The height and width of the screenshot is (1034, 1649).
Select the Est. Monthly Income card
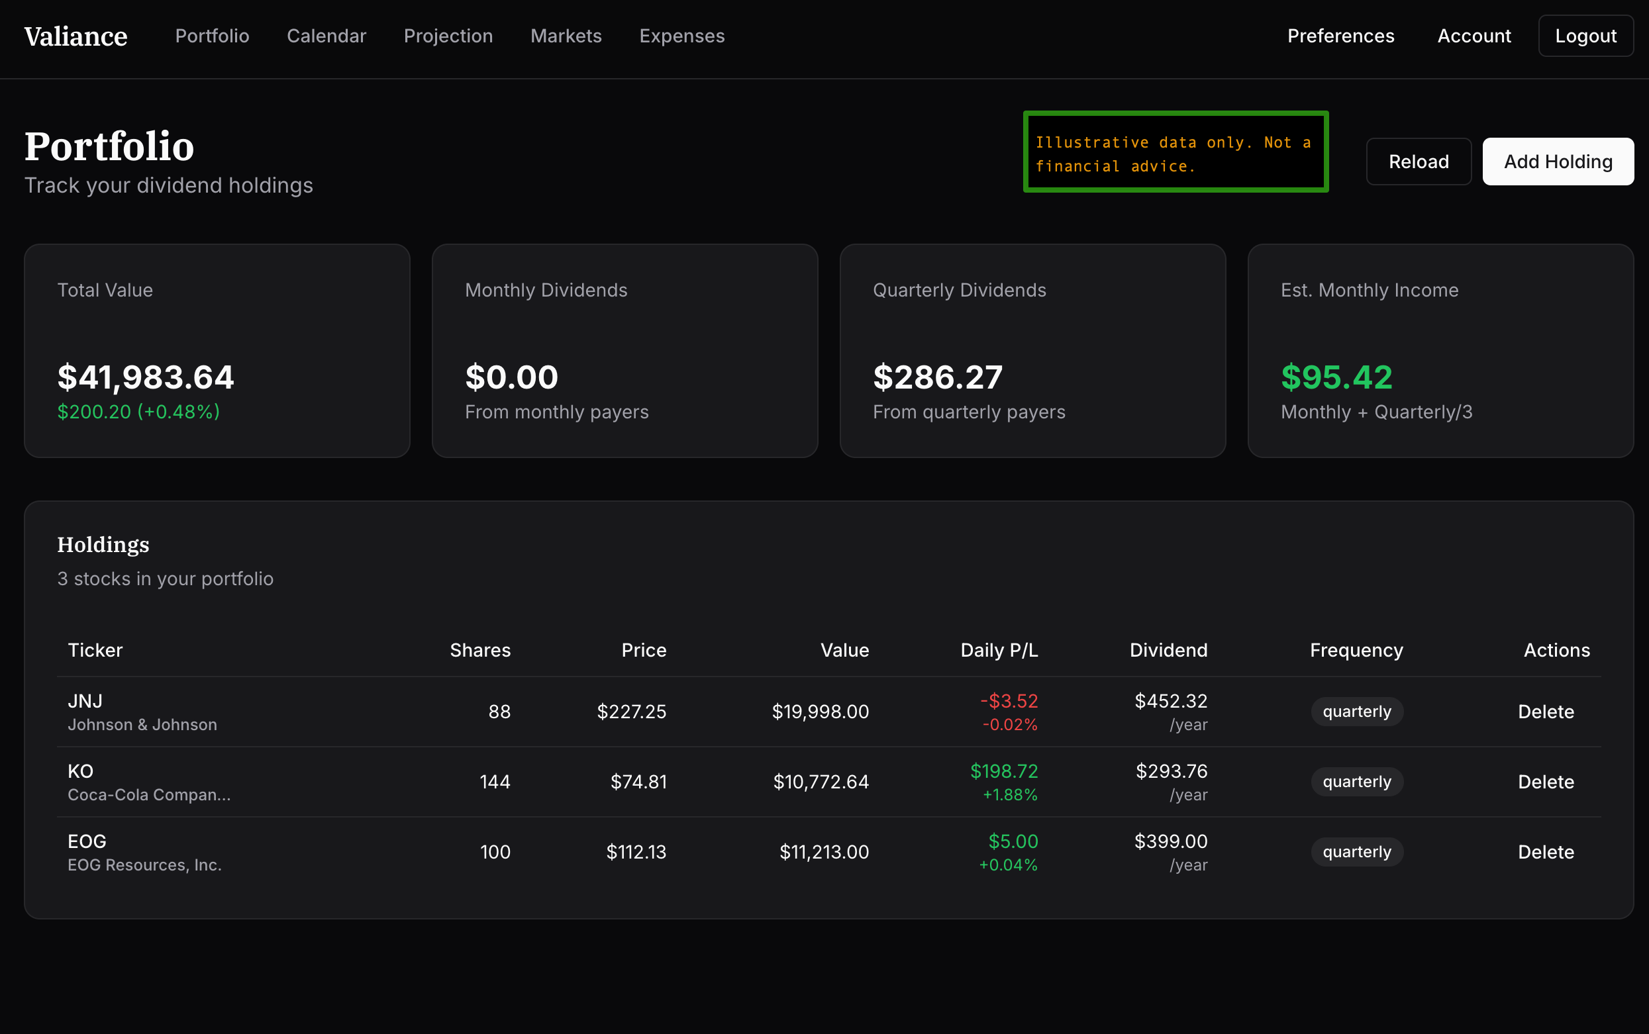1440,351
